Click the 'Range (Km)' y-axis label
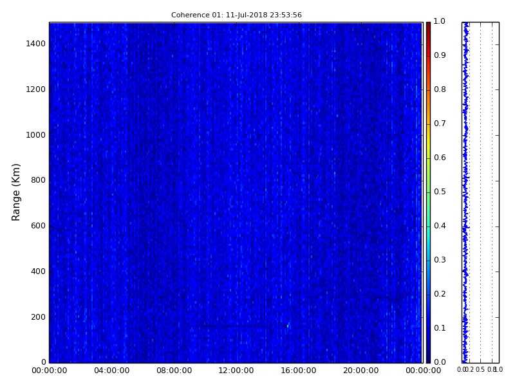Viewport: 515px width, 386px height. [x=15, y=192]
